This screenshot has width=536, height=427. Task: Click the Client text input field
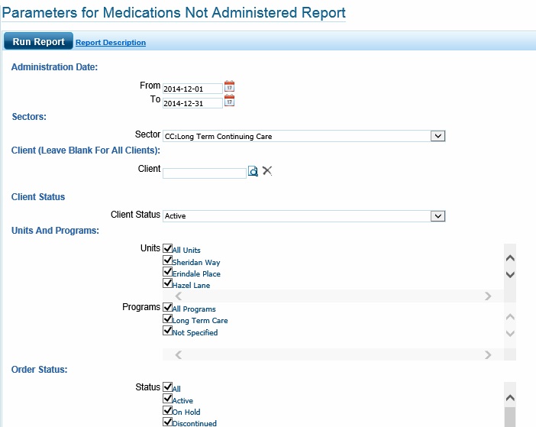(x=204, y=173)
